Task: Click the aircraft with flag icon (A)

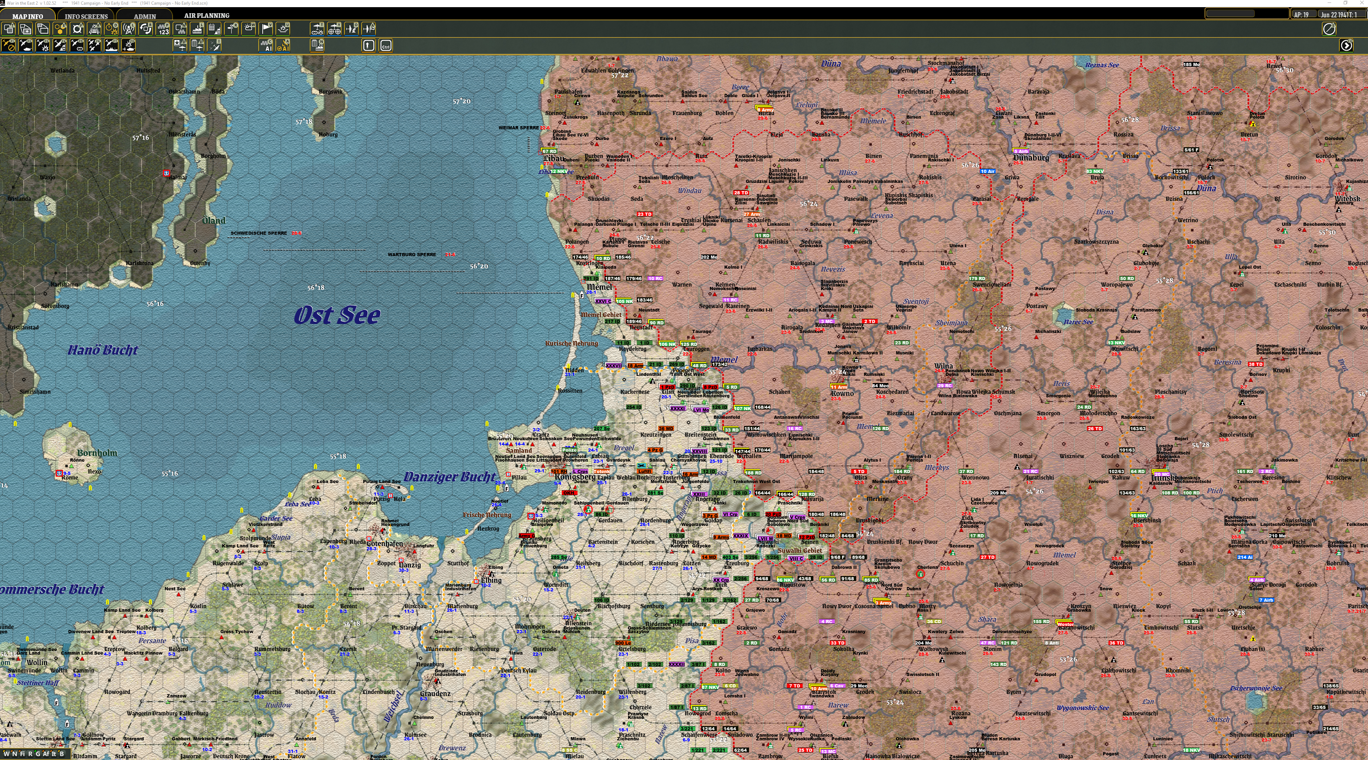Action: [x=368, y=29]
